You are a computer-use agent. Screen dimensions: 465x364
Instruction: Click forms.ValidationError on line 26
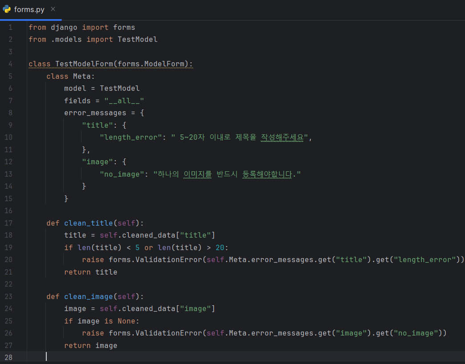point(155,333)
